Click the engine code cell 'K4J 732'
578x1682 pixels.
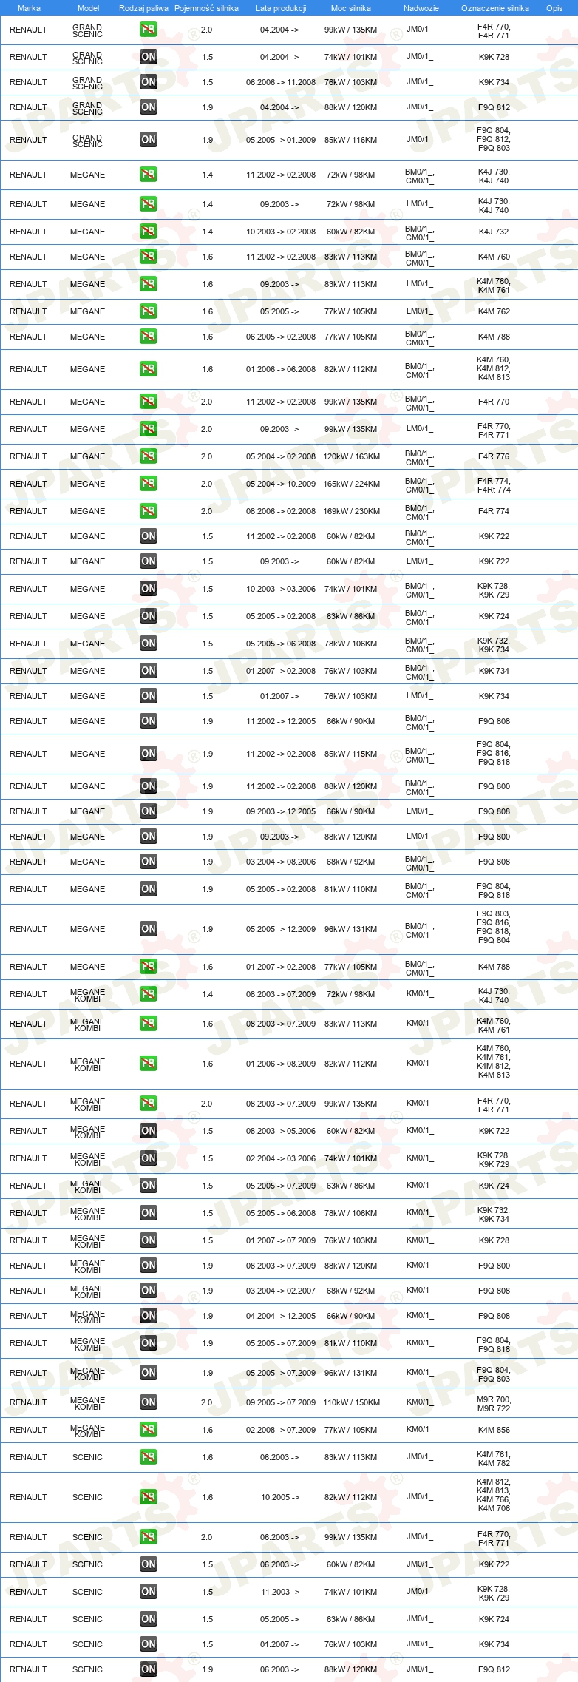494,232
